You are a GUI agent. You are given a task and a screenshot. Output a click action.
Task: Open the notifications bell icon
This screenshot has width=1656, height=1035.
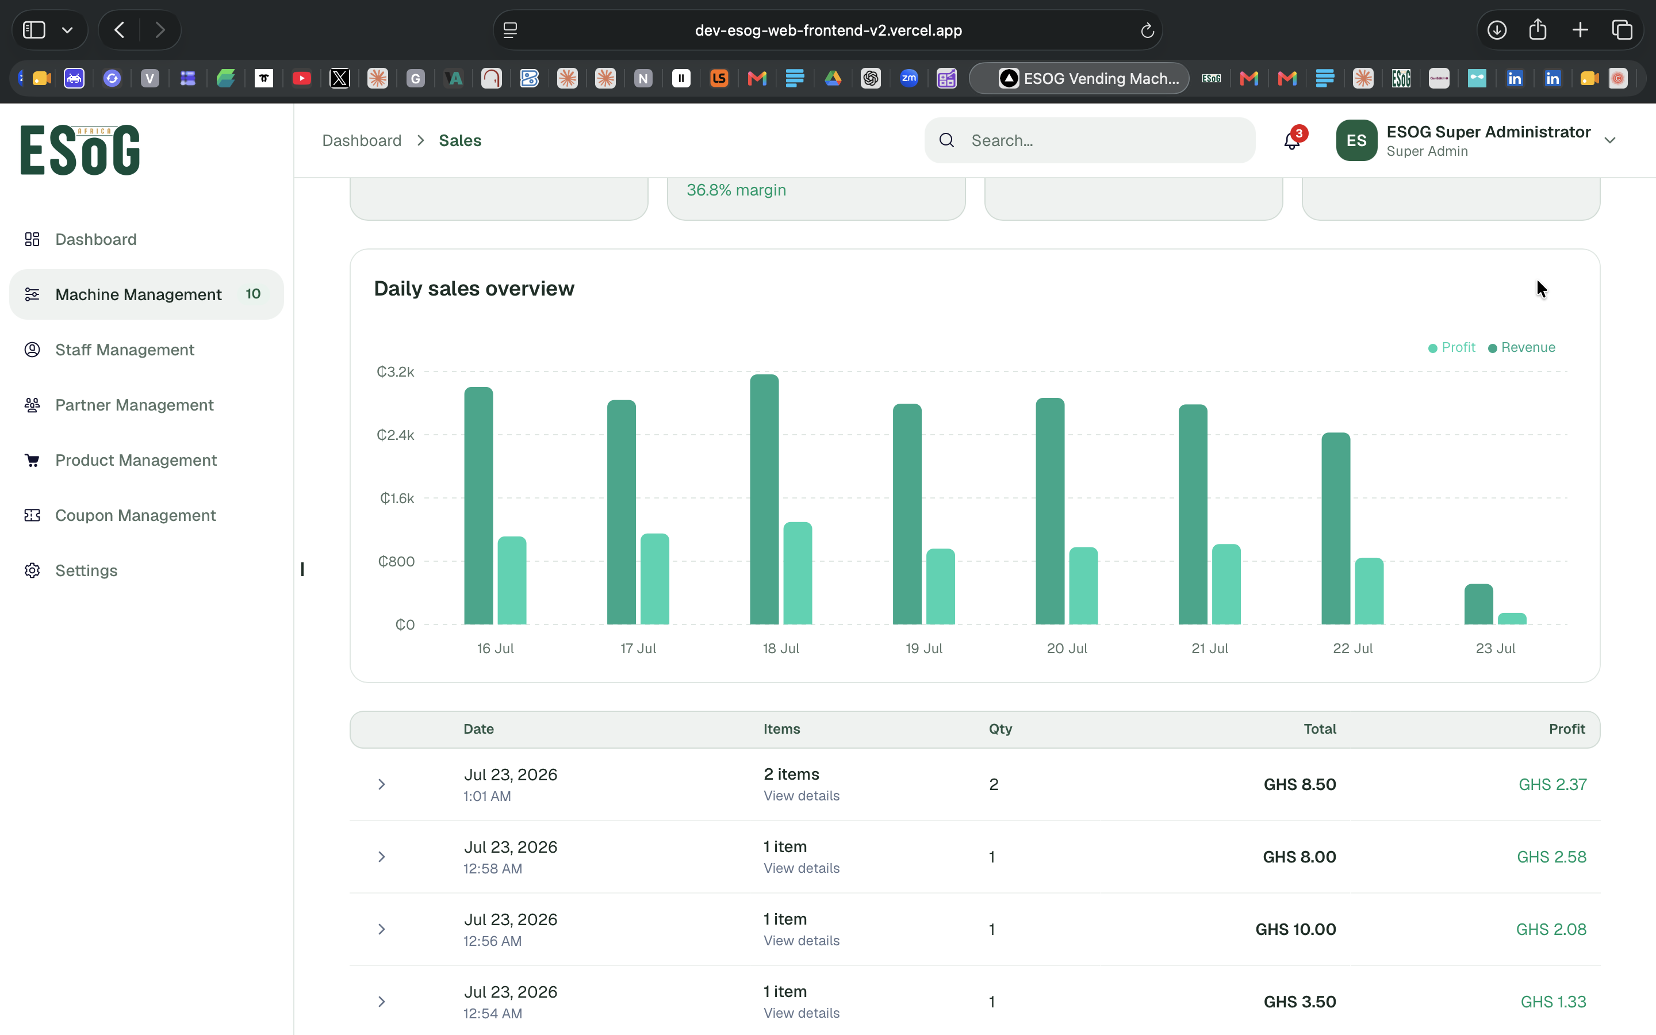(x=1291, y=140)
